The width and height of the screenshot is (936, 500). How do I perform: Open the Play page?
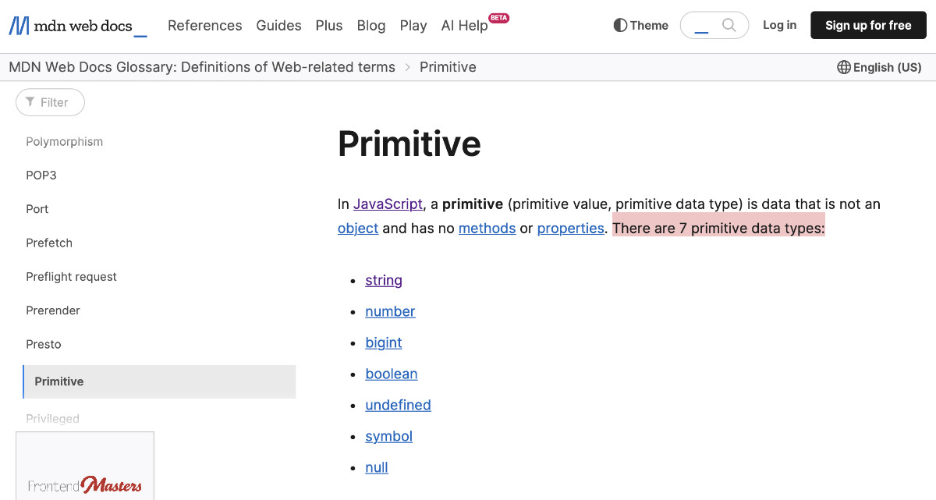click(413, 26)
